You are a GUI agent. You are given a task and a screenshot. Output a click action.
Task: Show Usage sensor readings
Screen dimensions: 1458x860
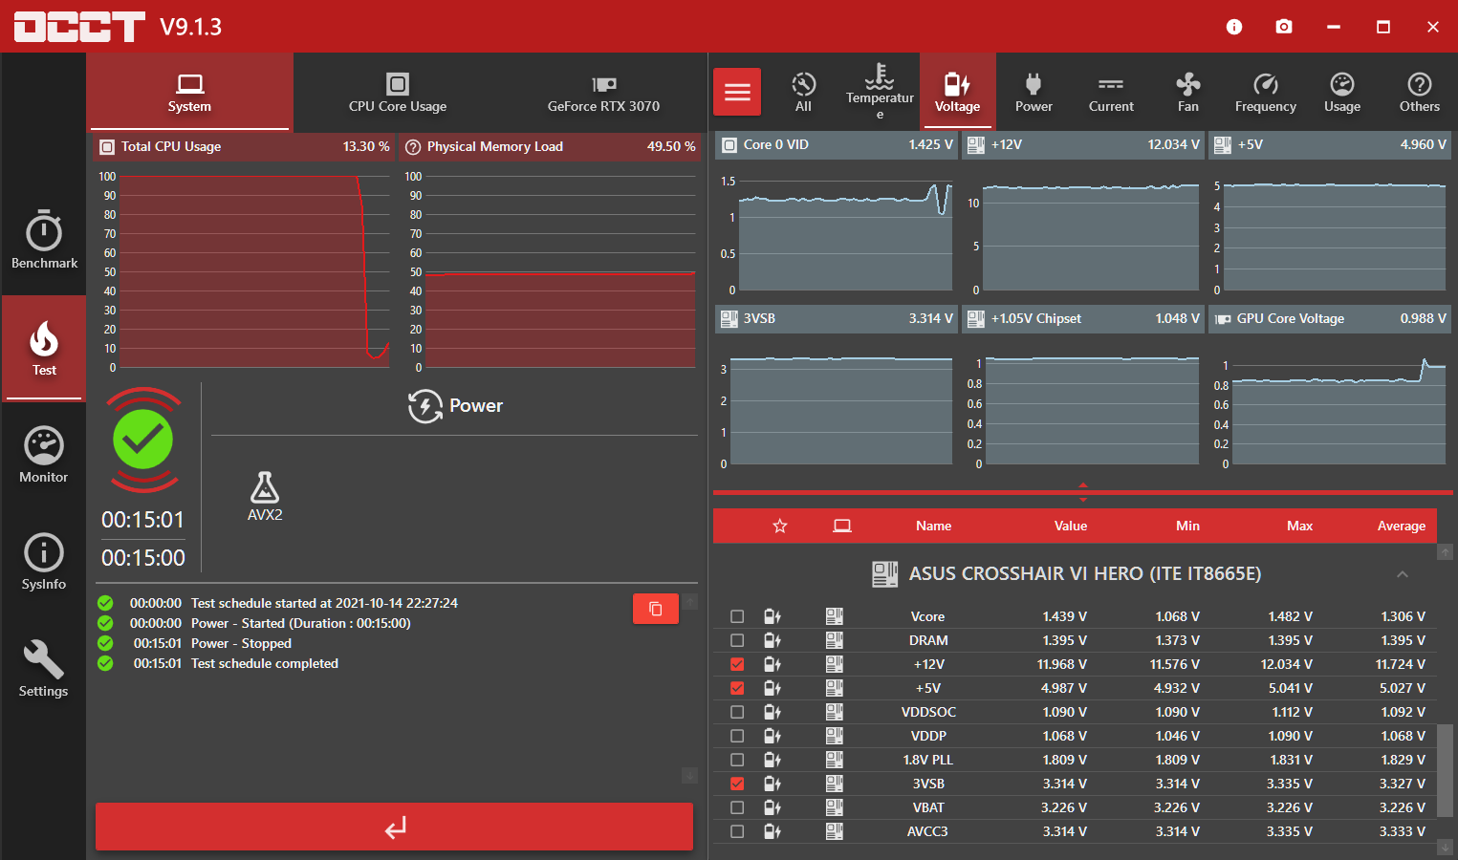1342,92
